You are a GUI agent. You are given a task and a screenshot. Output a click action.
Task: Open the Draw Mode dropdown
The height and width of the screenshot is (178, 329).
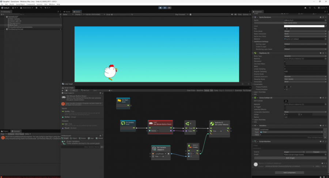click(304, 31)
